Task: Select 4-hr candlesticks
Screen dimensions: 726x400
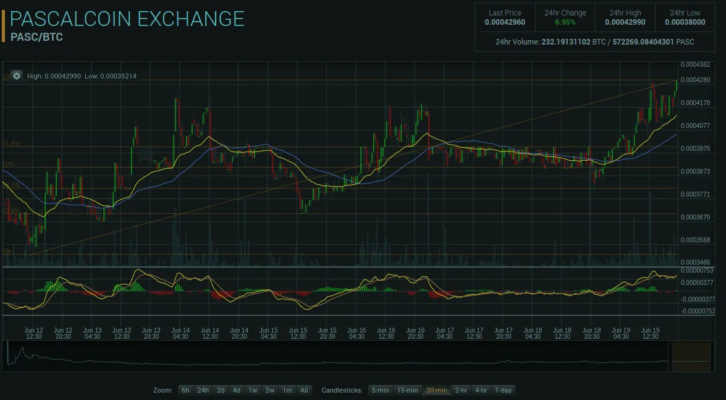Action: click(481, 390)
